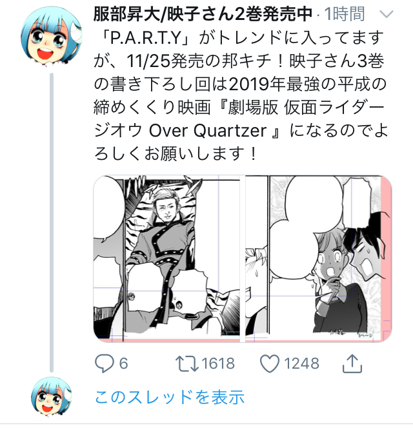413x428 pixels.
Task: Retweet the post using the arrows icon
Action: pos(187,364)
